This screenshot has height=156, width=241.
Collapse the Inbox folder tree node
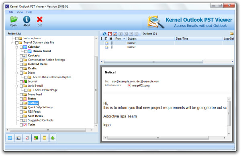pyautogui.click(x=17, y=73)
